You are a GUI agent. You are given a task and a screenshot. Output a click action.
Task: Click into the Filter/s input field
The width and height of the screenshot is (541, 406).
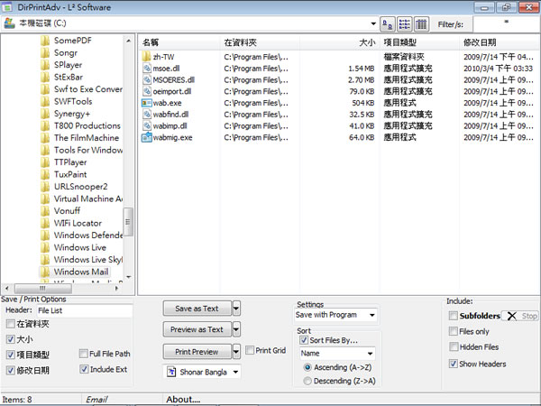click(506, 23)
